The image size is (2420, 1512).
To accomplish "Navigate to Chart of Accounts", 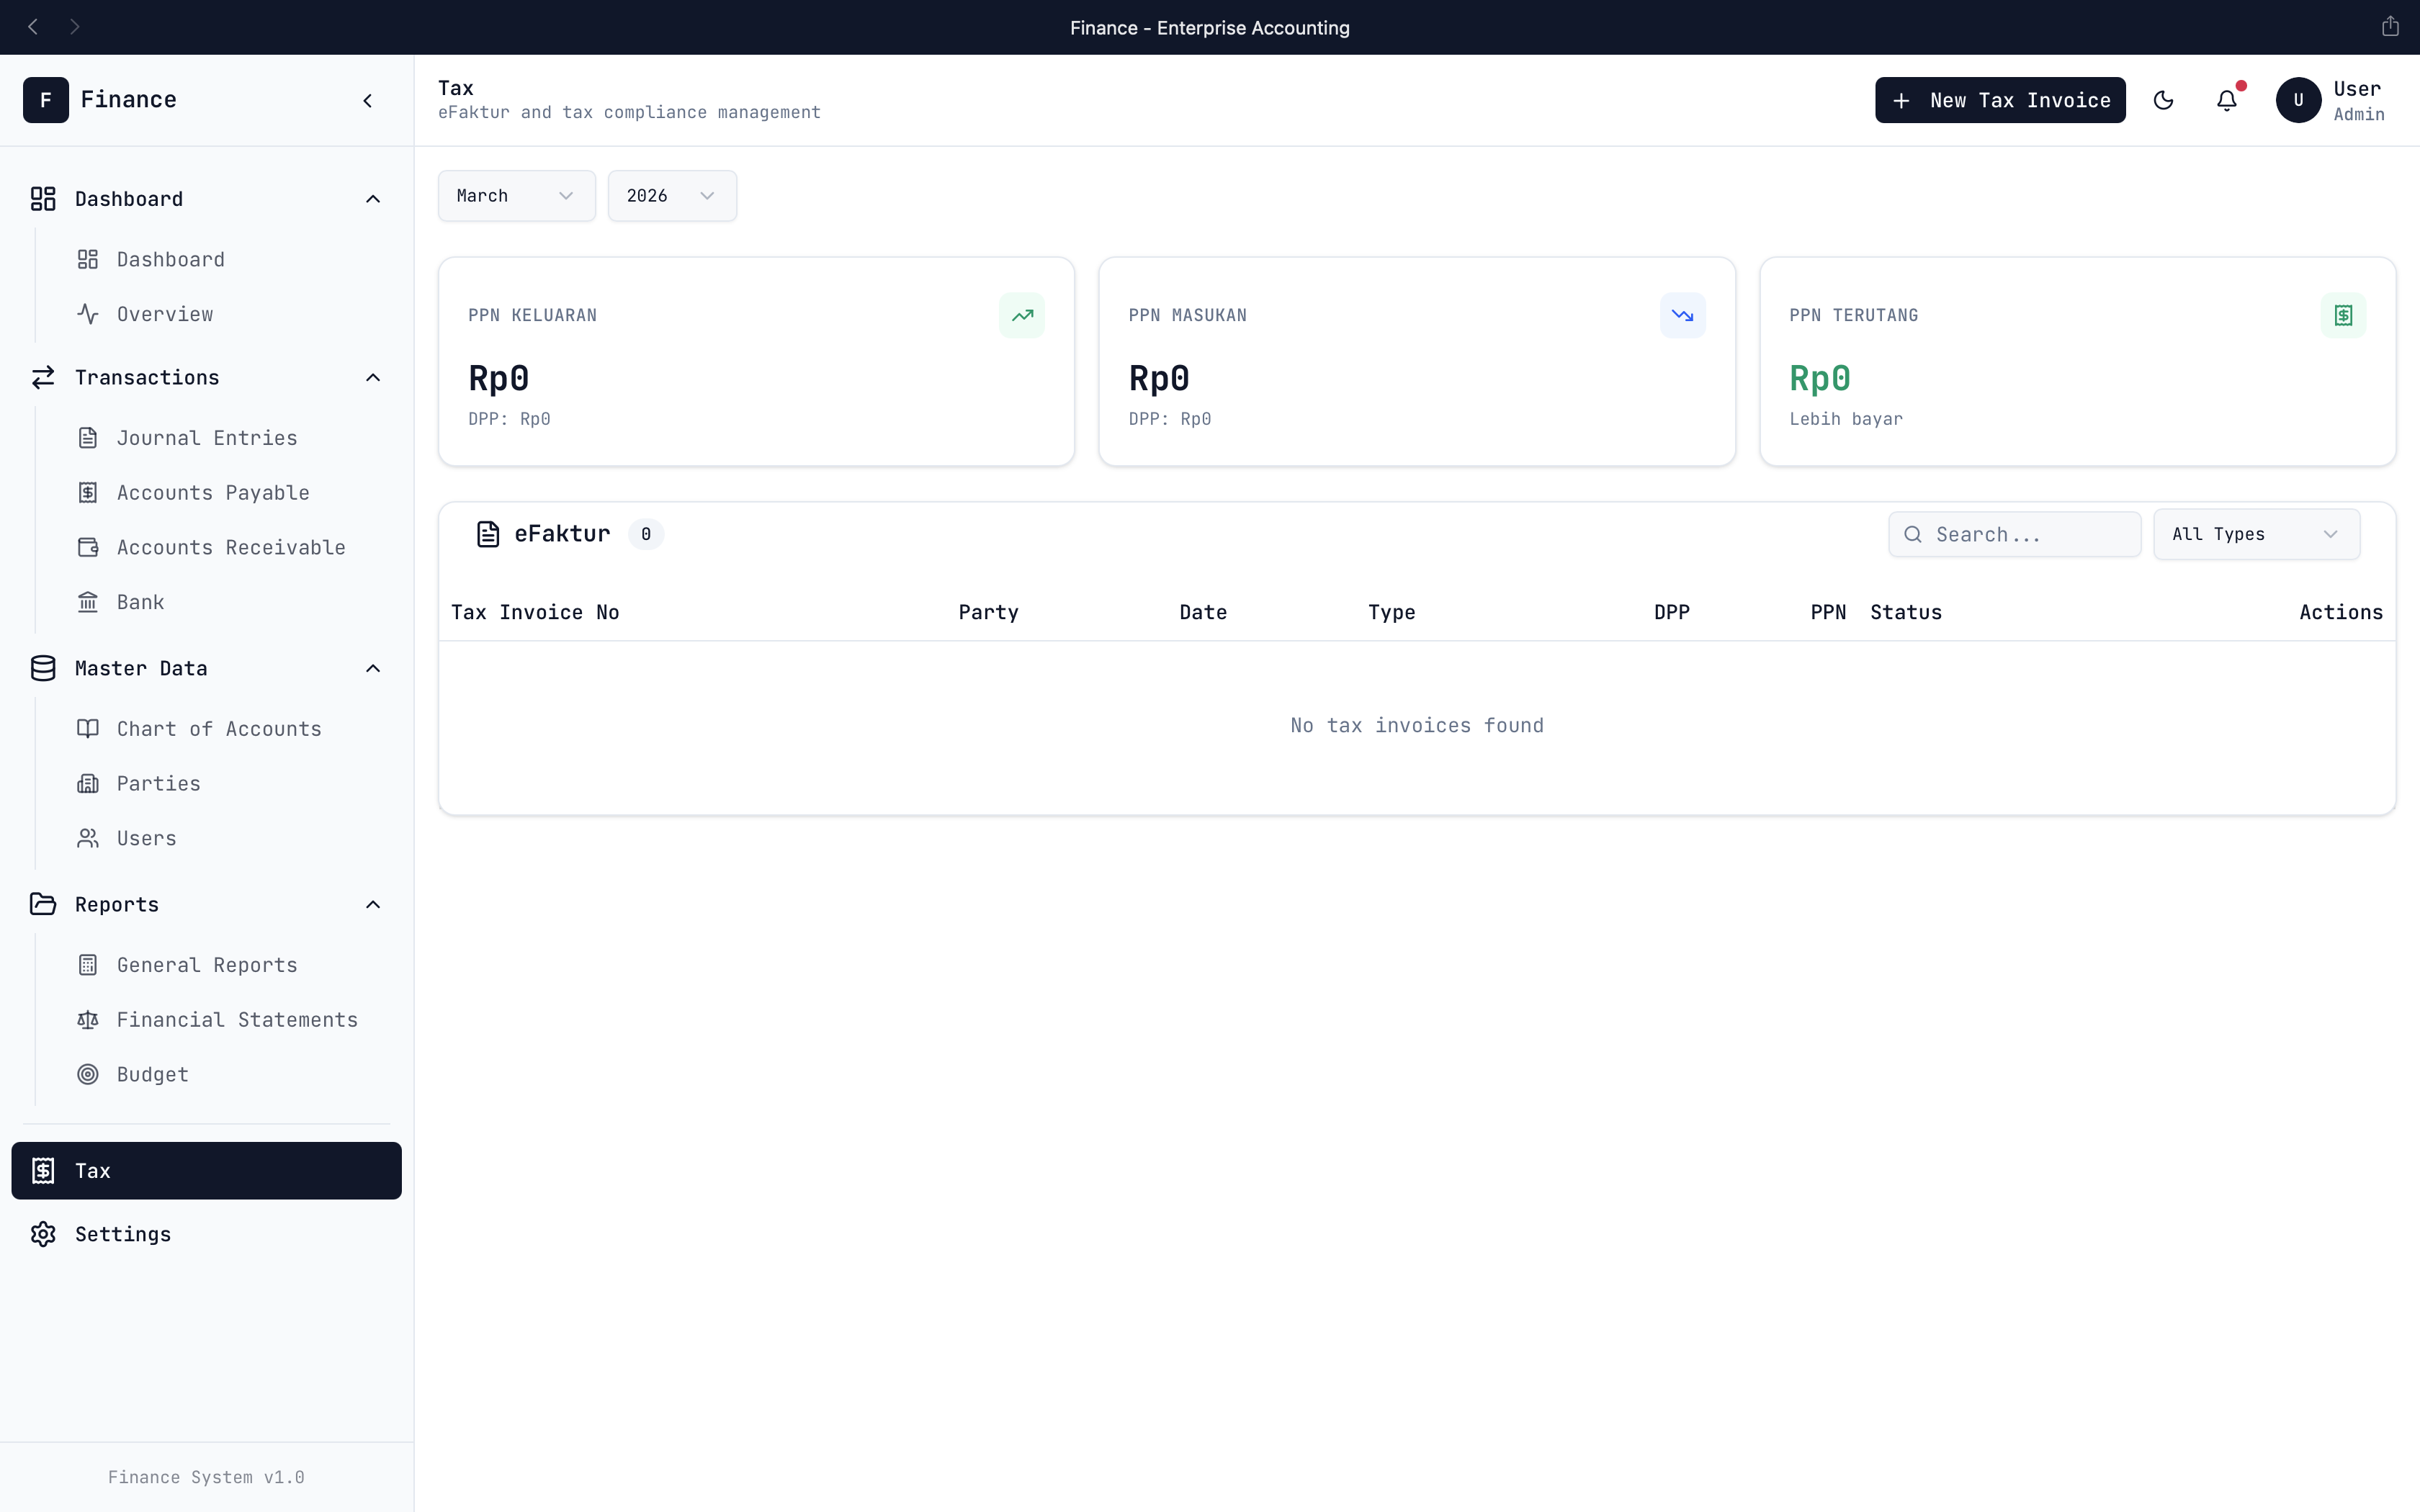I will click(218, 729).
